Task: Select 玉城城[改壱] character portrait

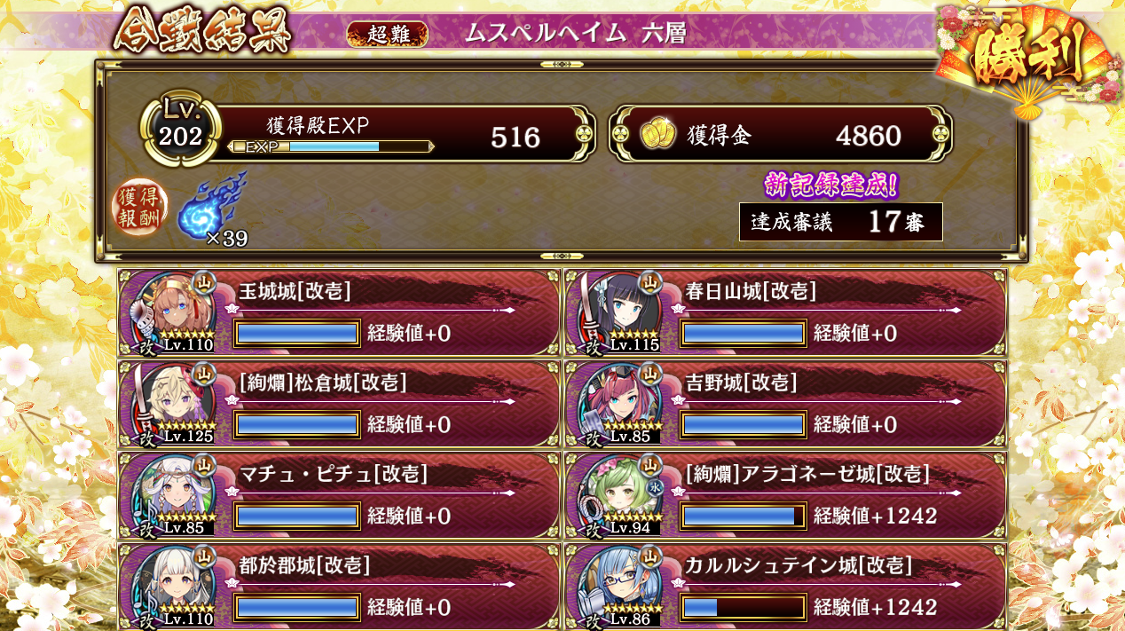Action: [173, 313]
